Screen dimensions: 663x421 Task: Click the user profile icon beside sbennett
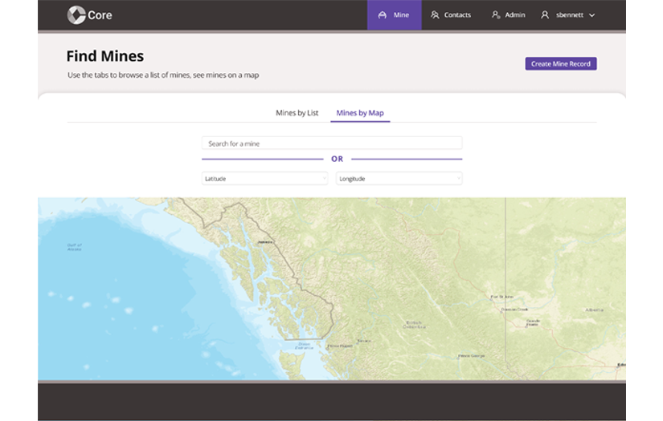[545, 15]
